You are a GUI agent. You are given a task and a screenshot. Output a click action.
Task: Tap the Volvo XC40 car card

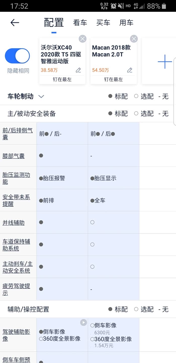61,54
